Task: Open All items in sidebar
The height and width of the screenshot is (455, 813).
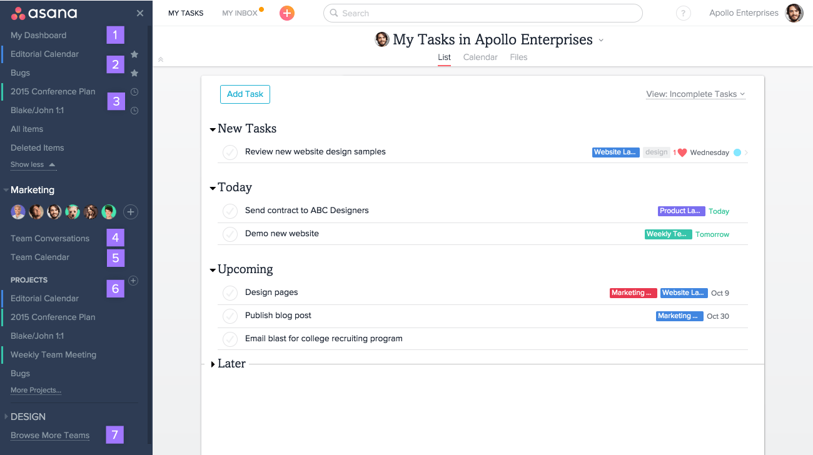Action: 27,129
